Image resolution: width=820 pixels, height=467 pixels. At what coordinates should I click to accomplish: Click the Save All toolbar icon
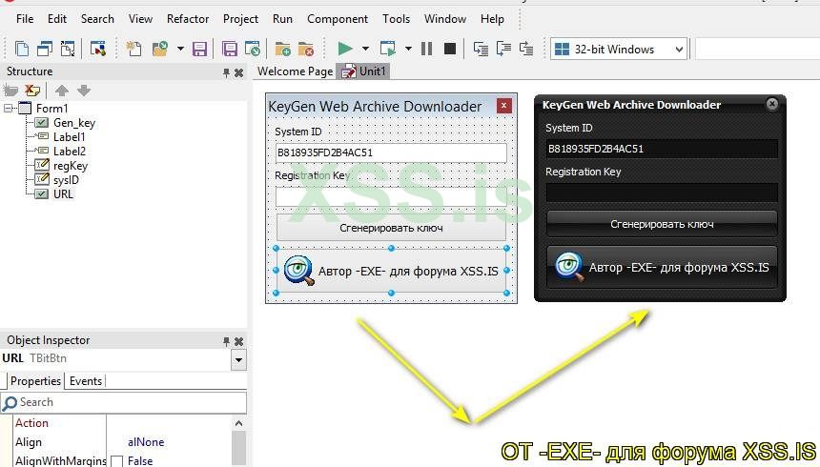click(230, 50)
